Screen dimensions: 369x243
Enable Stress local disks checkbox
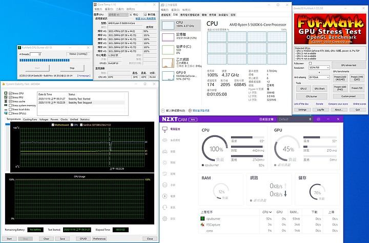pyautogui.click(x=10, y=109)
